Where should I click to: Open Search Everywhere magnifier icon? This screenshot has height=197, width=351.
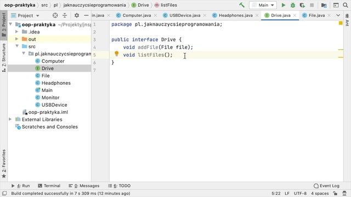click(x=346, y=5)
